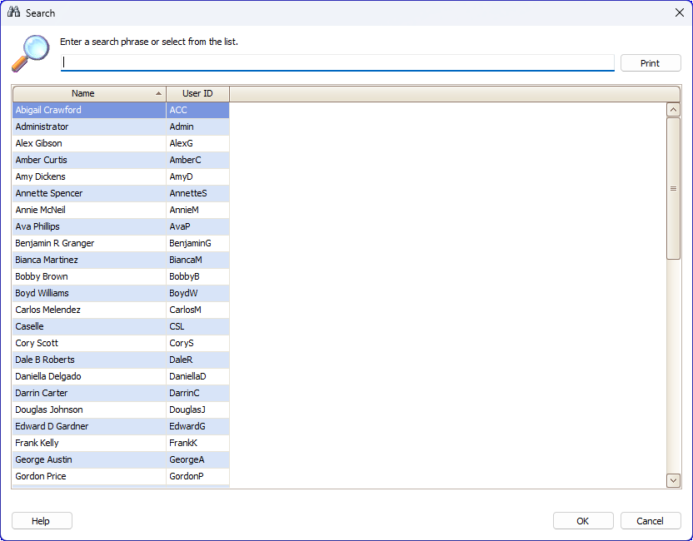Select Benjamin R Granger in the list
Viewport: 693px width, 541px height.
coord(121,243)
